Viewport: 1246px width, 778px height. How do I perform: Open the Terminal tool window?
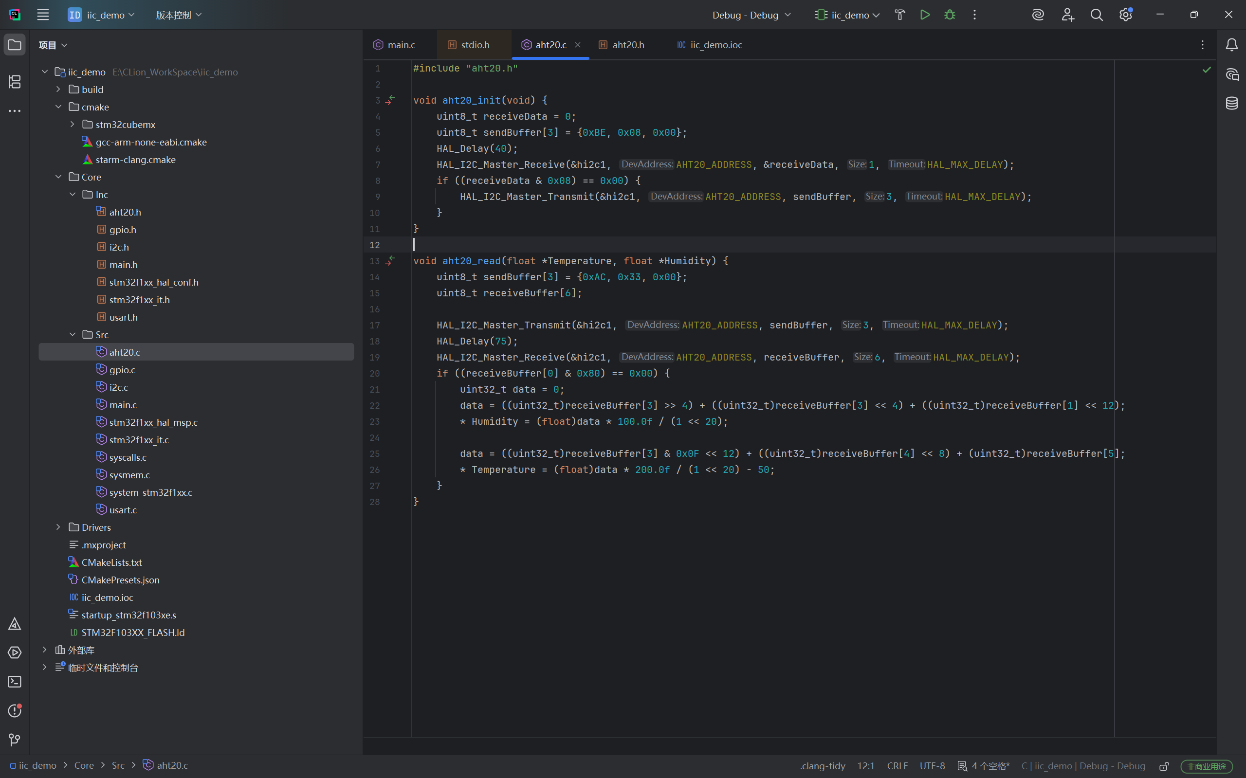tap(15, 682)
